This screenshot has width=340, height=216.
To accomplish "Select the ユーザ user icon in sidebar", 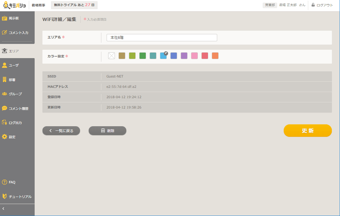I will click(5, 65).
